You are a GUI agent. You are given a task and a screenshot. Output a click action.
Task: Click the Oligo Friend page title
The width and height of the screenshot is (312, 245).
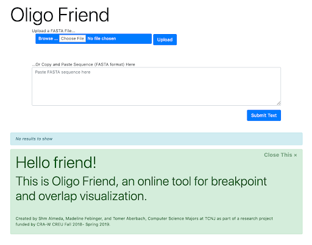(60, 15)
